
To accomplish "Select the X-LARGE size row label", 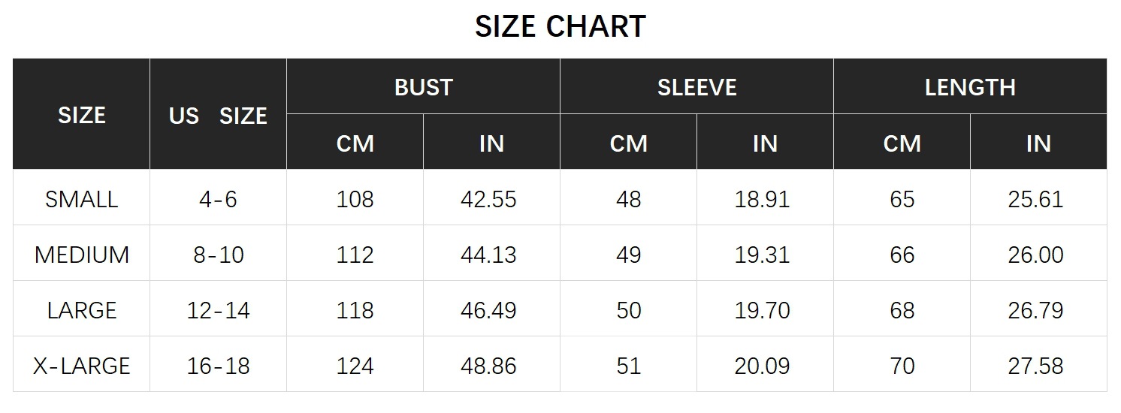I will point(81,366).
